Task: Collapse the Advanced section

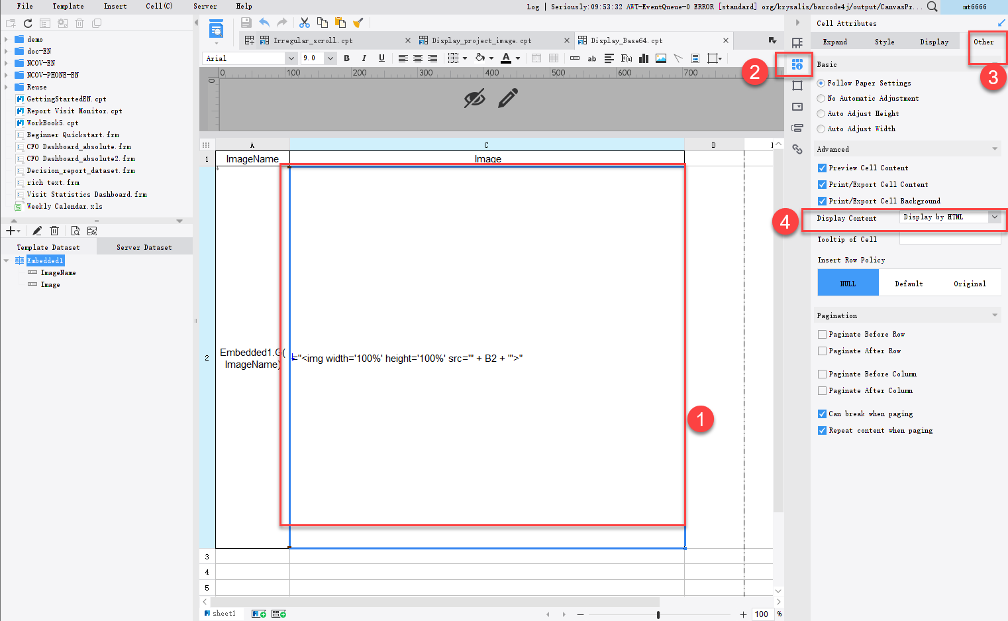Action: 995,148
